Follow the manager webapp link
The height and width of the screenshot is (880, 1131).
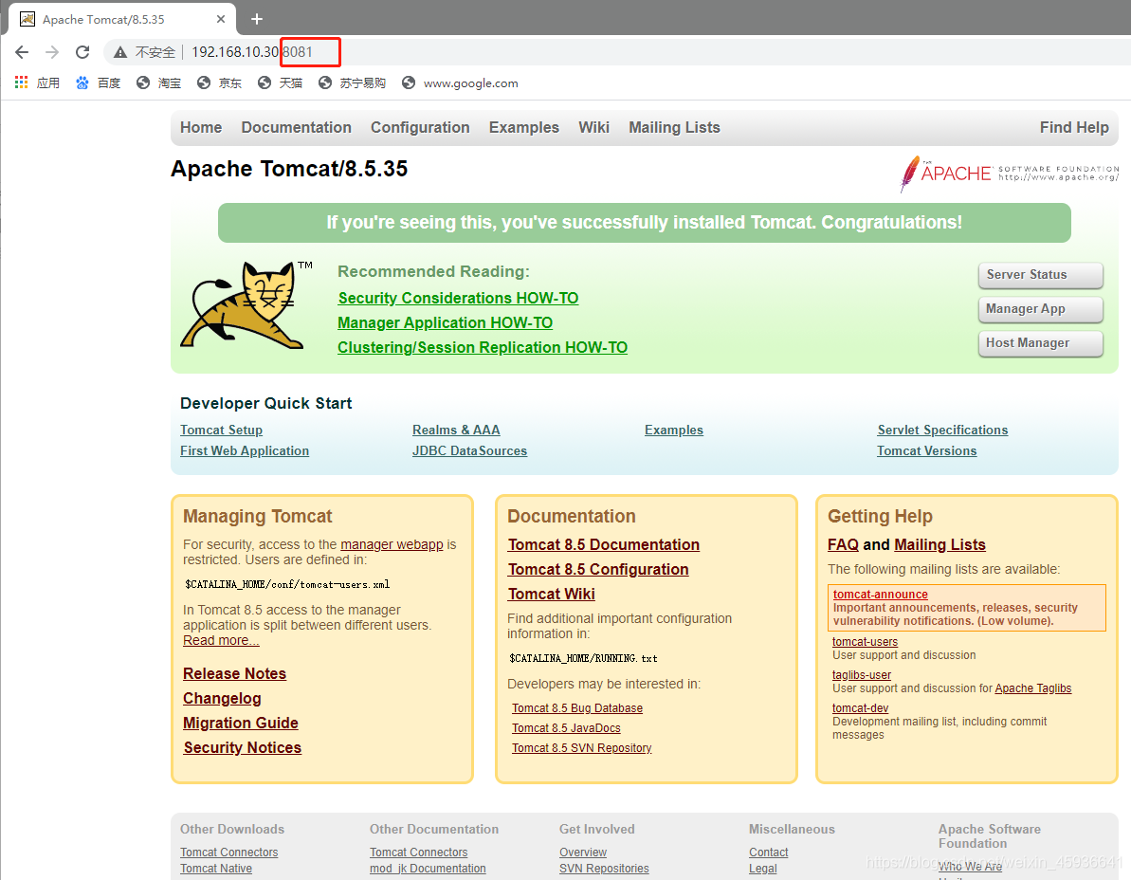(392, 544)
